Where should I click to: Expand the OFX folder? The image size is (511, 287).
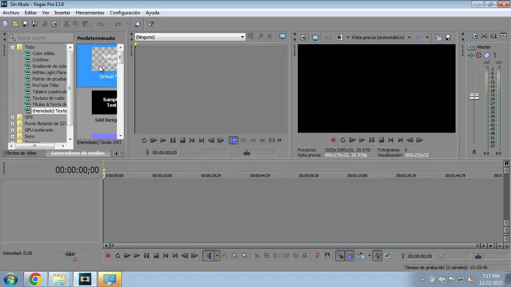12,117
